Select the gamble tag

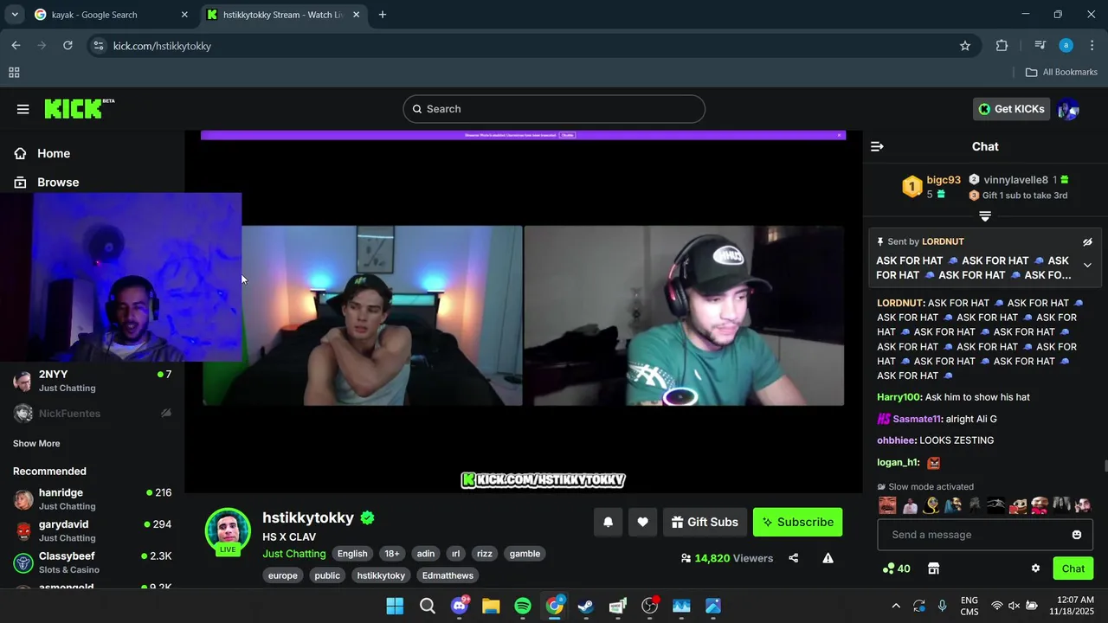(525, 554)
